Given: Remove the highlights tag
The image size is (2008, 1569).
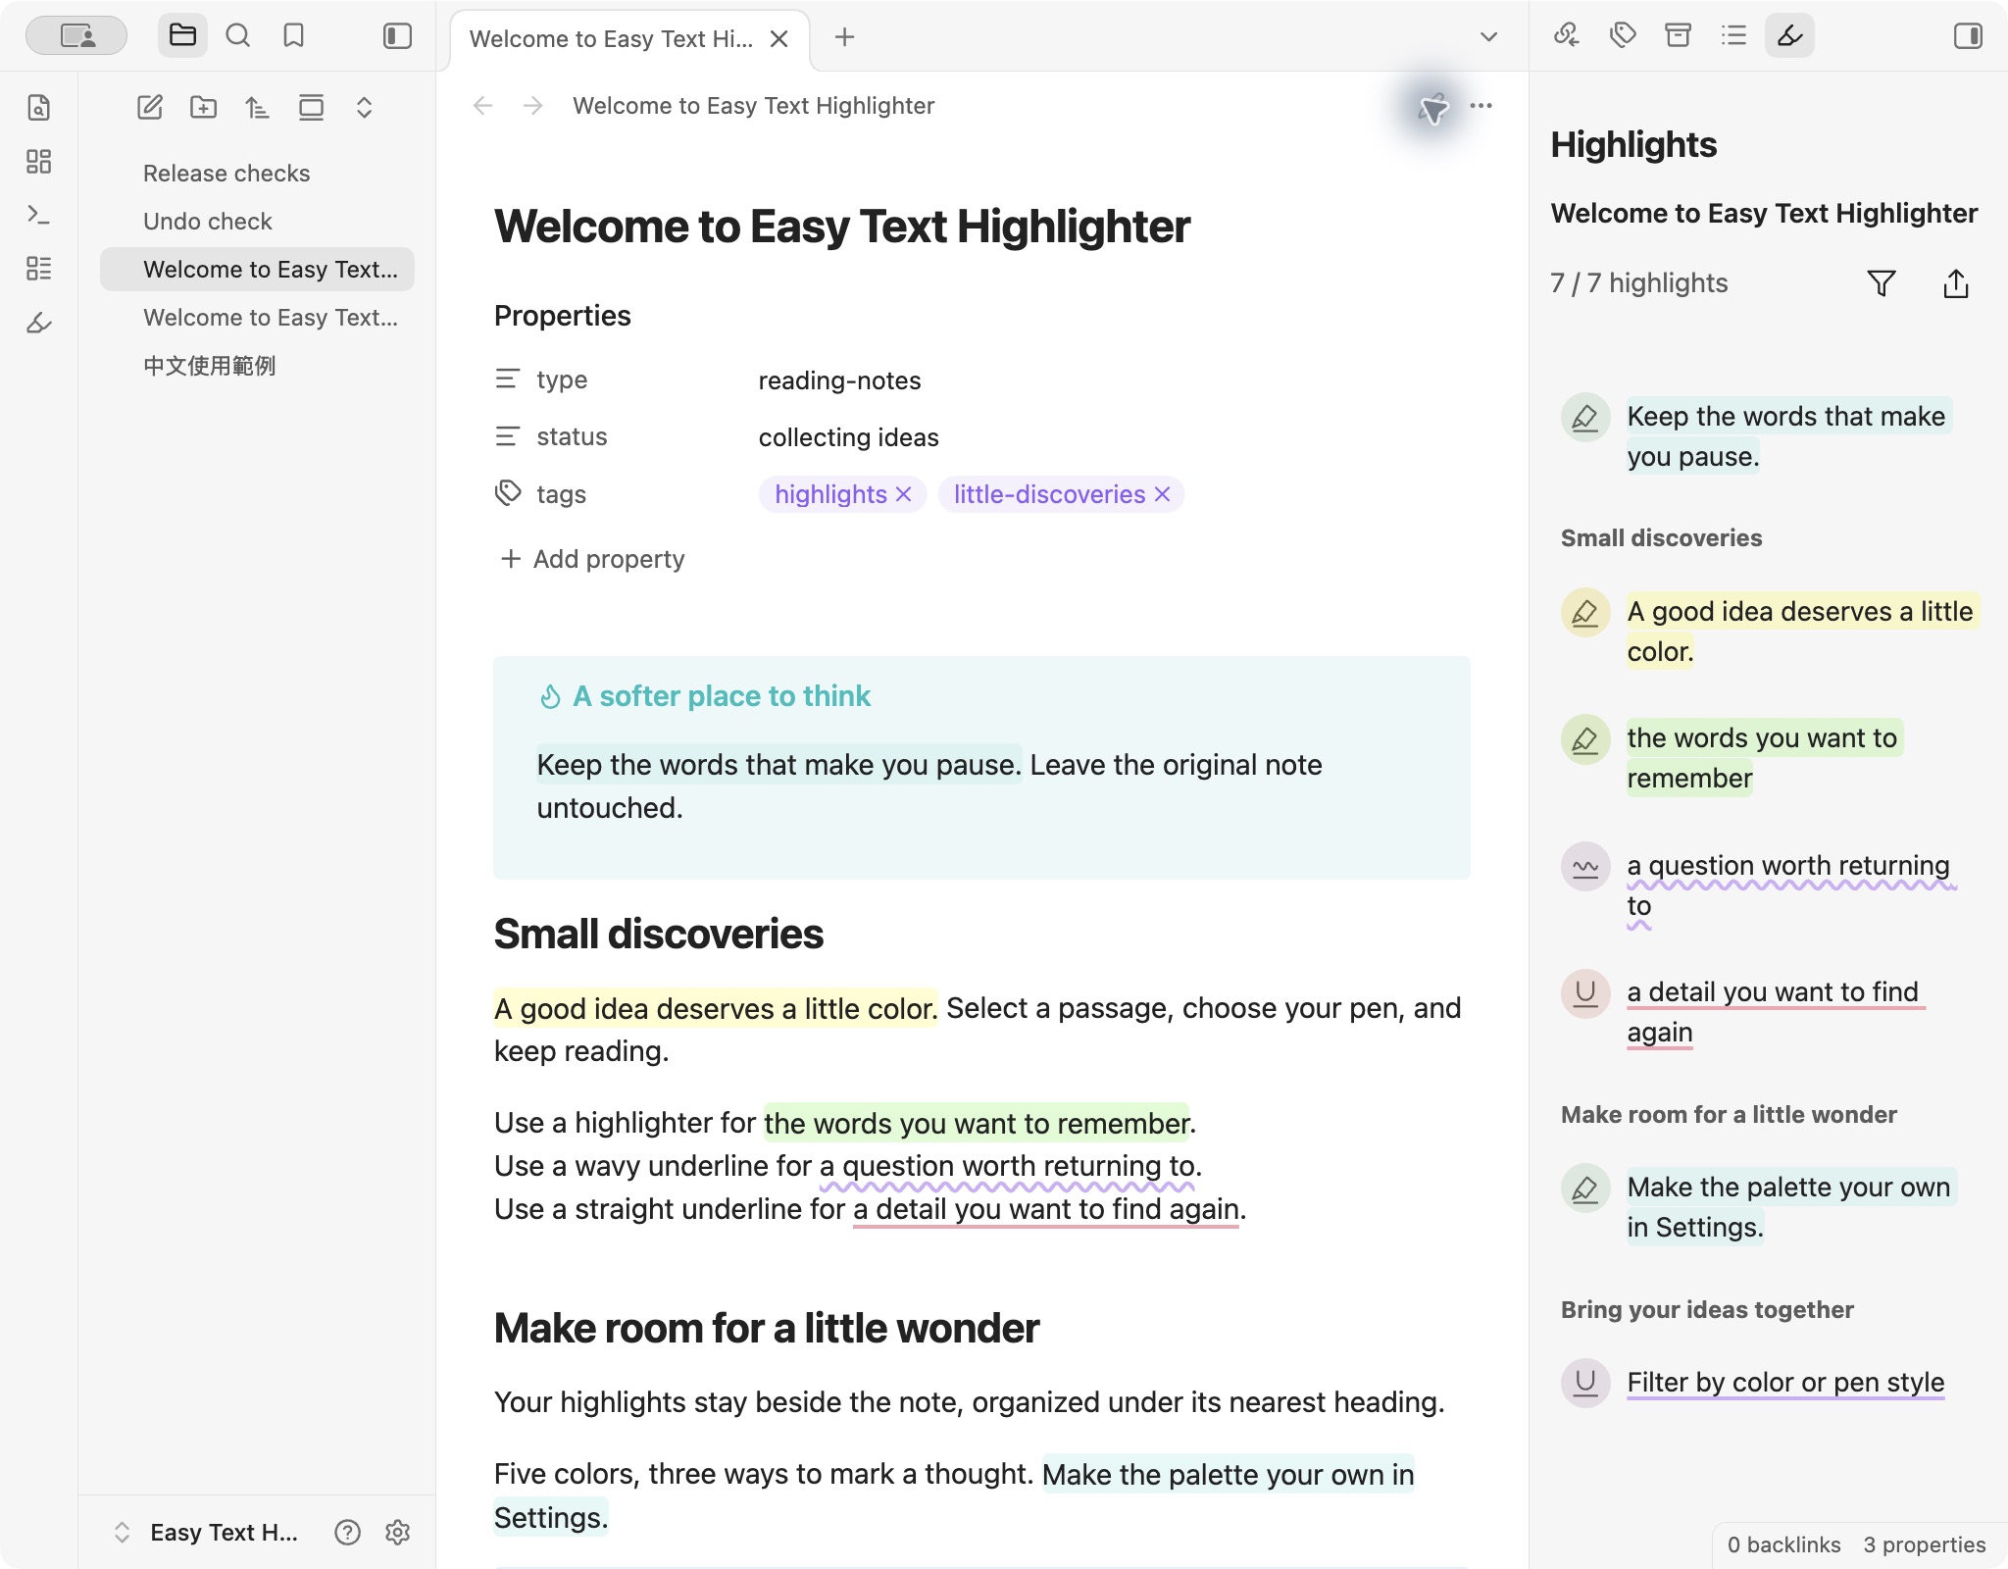Looking at the screenshot, I should pyautogui.click(x=904, y=494).
